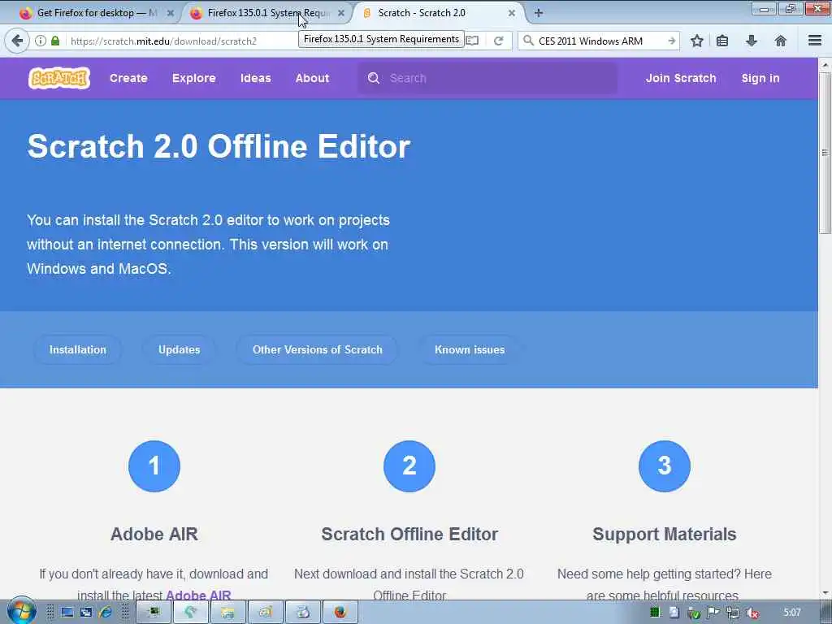Jump to the Installation section
This screenshot has width=832, height=624.
coord(77,349)
